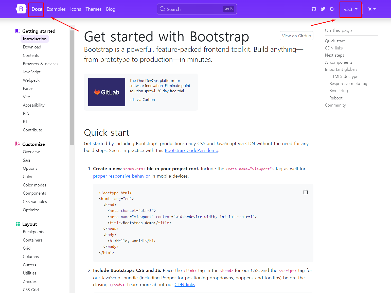The image size is (391, 293).
Task: Jump to Responsive meta tag section
Action: 348,84
